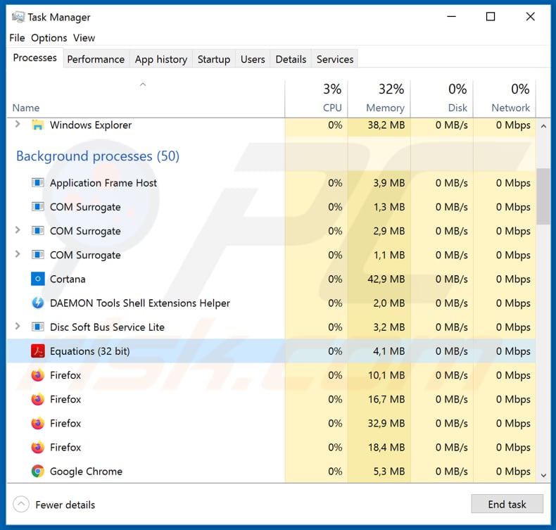The width and height of the screenshot is (556, 530).
Task: Click the Application Frame Host icon
Action: point(37,183)
